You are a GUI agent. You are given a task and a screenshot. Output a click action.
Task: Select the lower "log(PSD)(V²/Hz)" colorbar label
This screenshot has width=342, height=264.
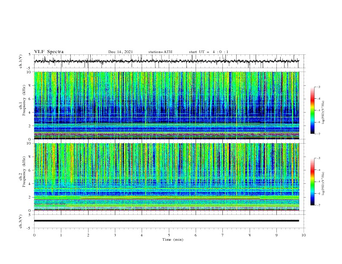(323, 183)
